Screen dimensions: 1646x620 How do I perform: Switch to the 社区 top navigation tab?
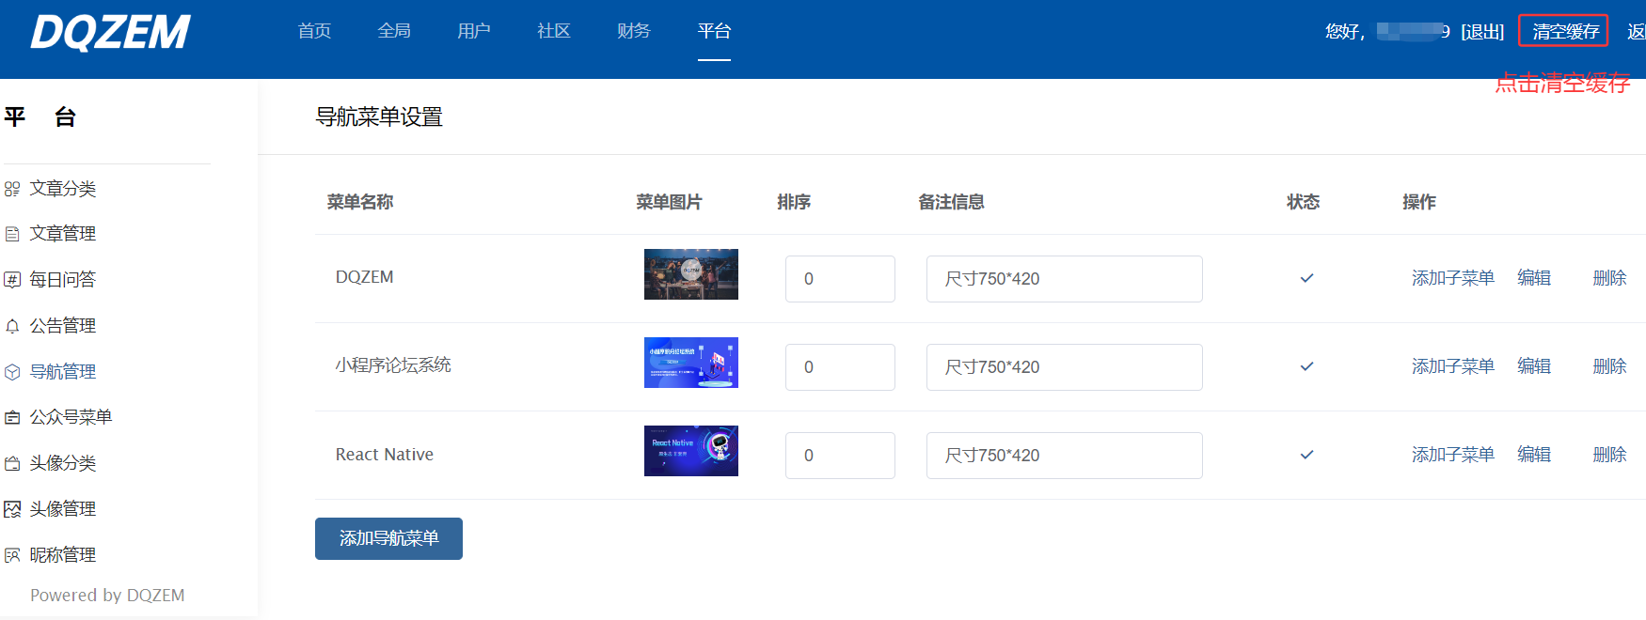point(553,31)
